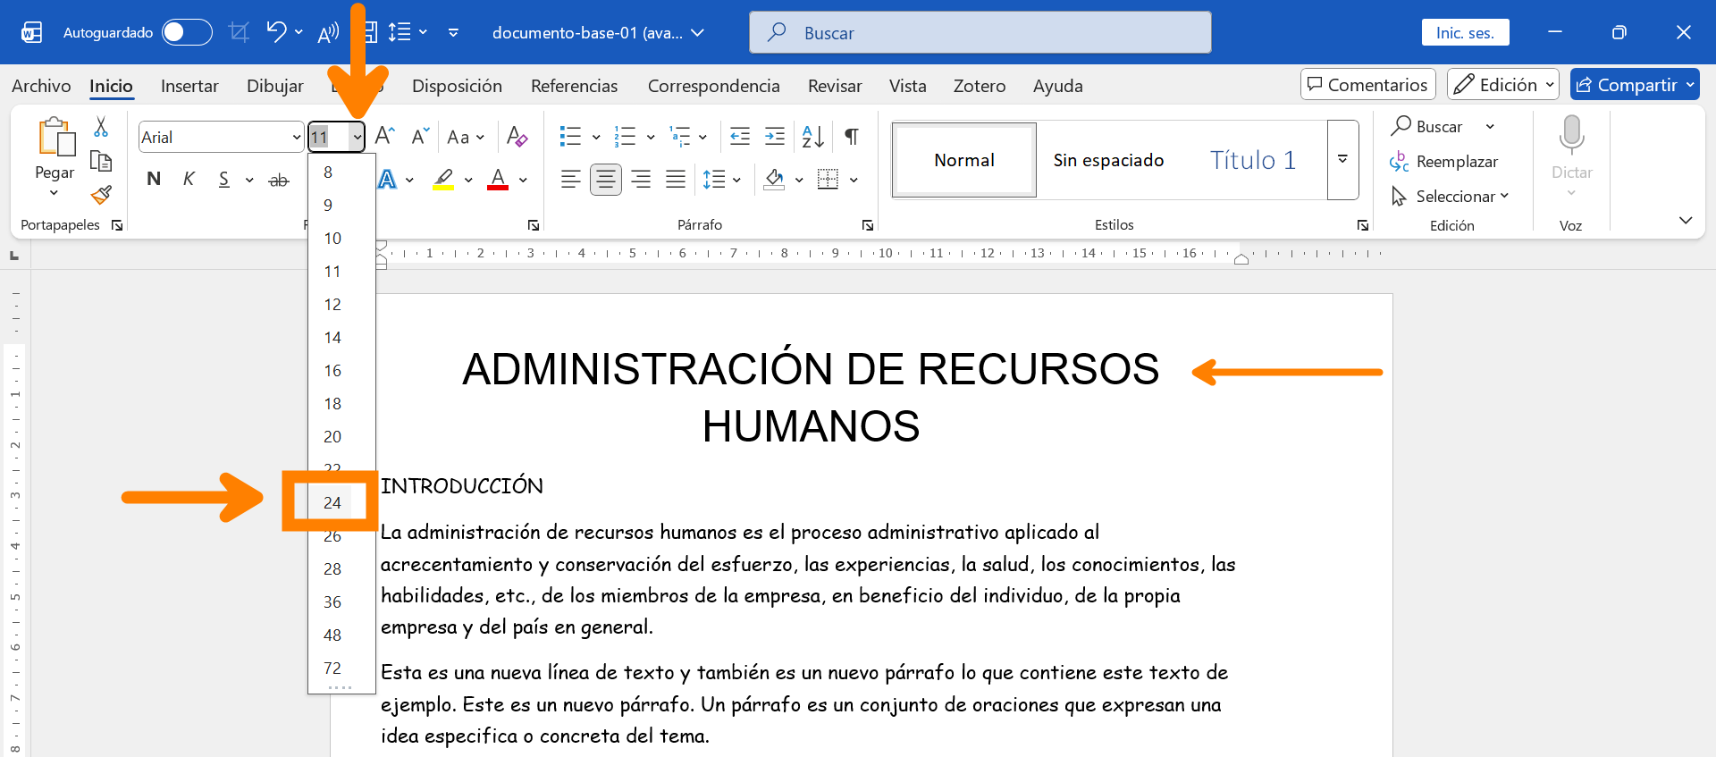
Task: Switch to the Disposición tab
Action: click(x=457, y=86)
